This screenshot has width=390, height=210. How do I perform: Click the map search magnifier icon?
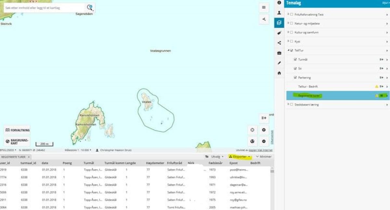90,7
